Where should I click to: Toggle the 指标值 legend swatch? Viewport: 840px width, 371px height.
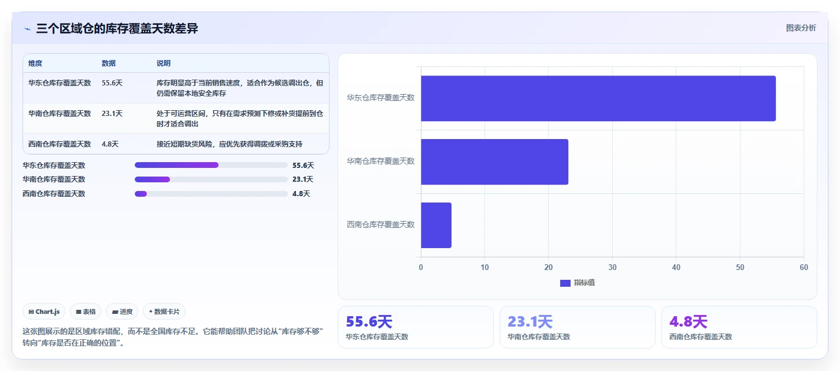click(565, 283)
